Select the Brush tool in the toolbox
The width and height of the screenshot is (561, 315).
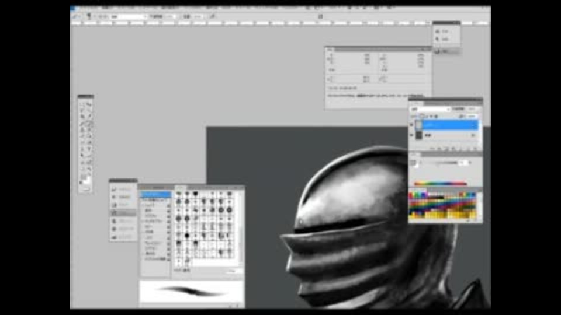89,124
